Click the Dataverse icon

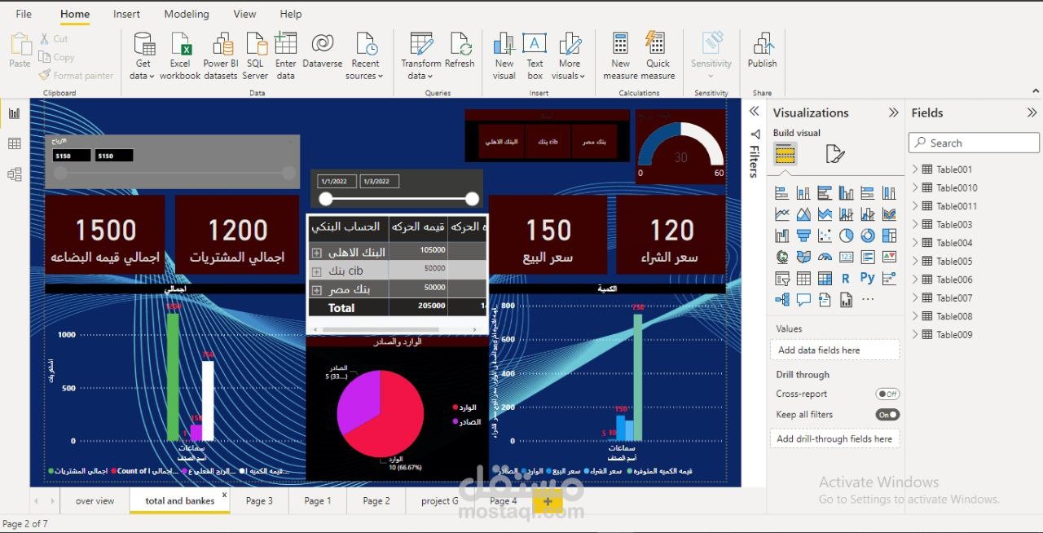[322, 46]
